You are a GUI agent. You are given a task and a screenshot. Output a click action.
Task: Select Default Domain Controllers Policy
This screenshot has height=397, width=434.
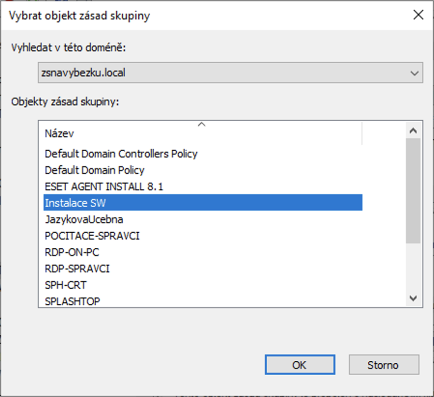click(121, 154)
